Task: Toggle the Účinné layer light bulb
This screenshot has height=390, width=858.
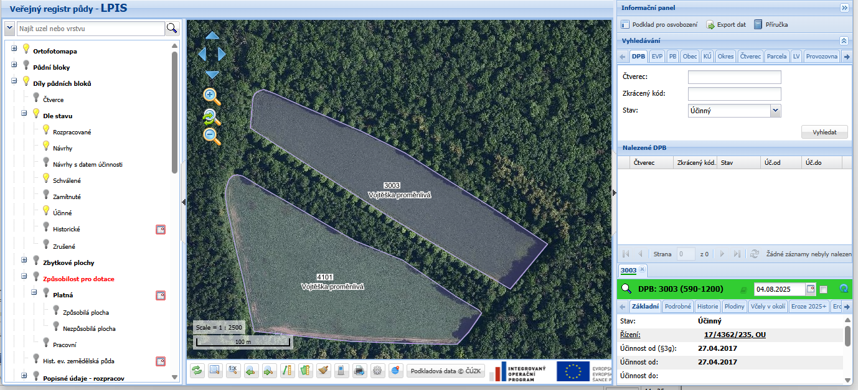Action: pyautogui.click(x=46, y=211)
